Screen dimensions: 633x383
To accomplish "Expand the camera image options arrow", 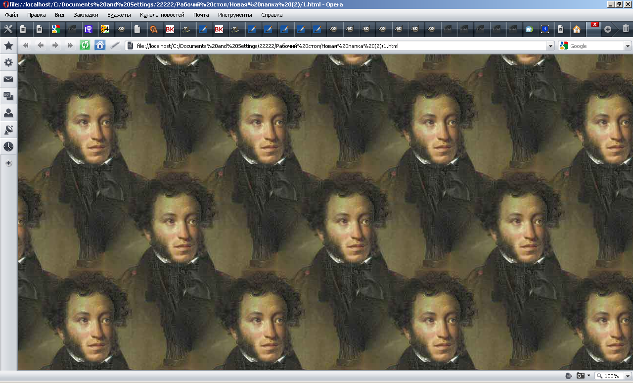I will [588, 376].
